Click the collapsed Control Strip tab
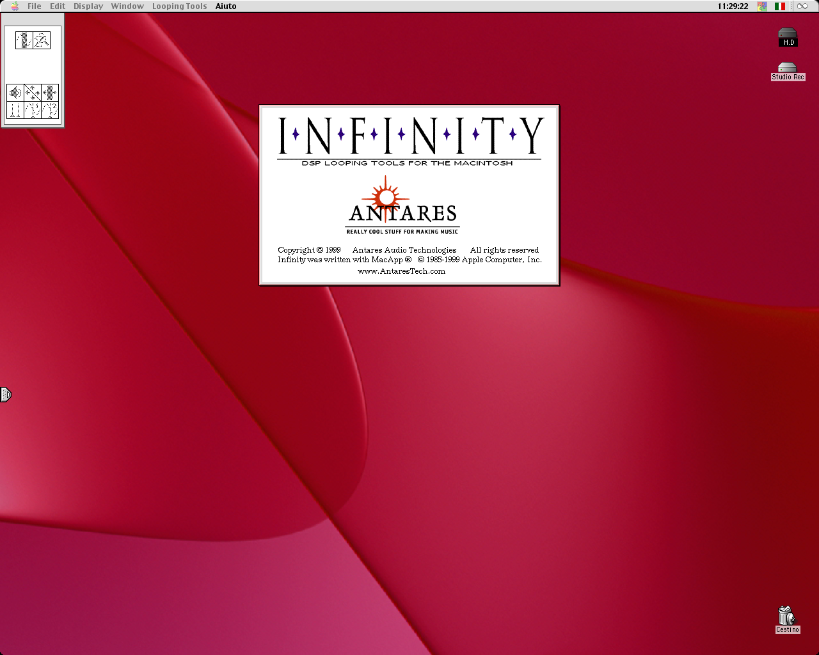 point(6,395)
